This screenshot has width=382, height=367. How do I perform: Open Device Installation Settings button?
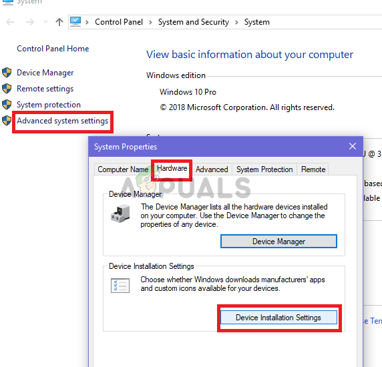click(x=278, y=318)
